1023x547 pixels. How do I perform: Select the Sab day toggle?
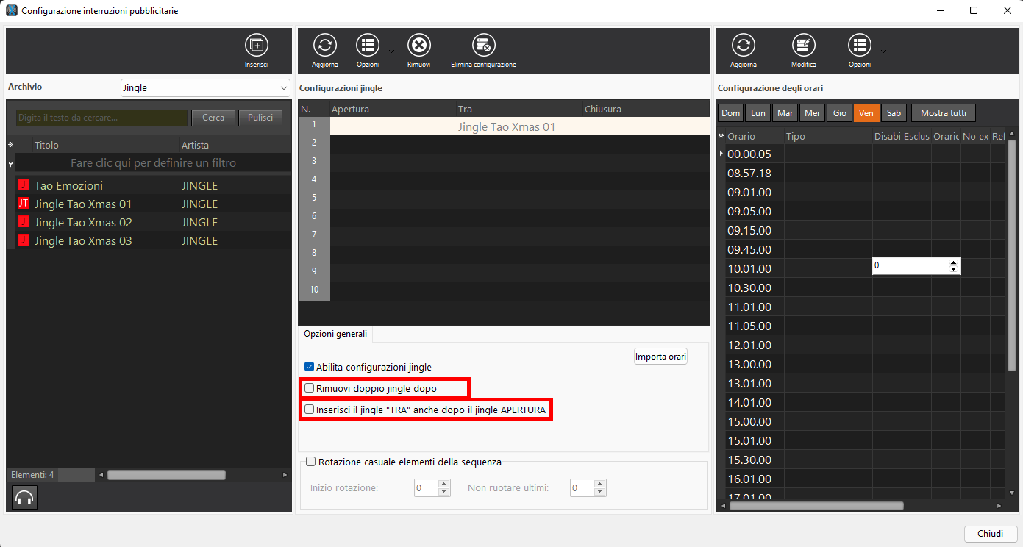(894, 113)
